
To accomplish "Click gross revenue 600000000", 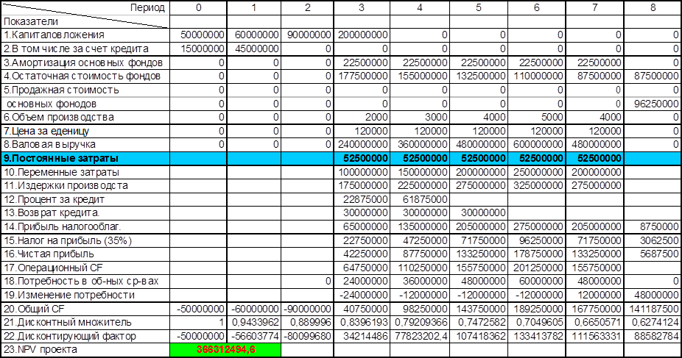I will 538,145.
